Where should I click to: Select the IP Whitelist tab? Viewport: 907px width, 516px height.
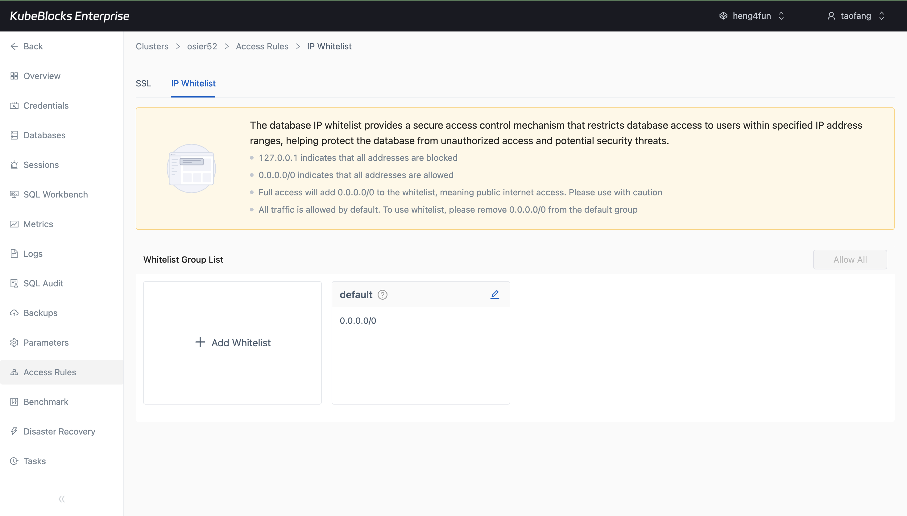[193, 83]
